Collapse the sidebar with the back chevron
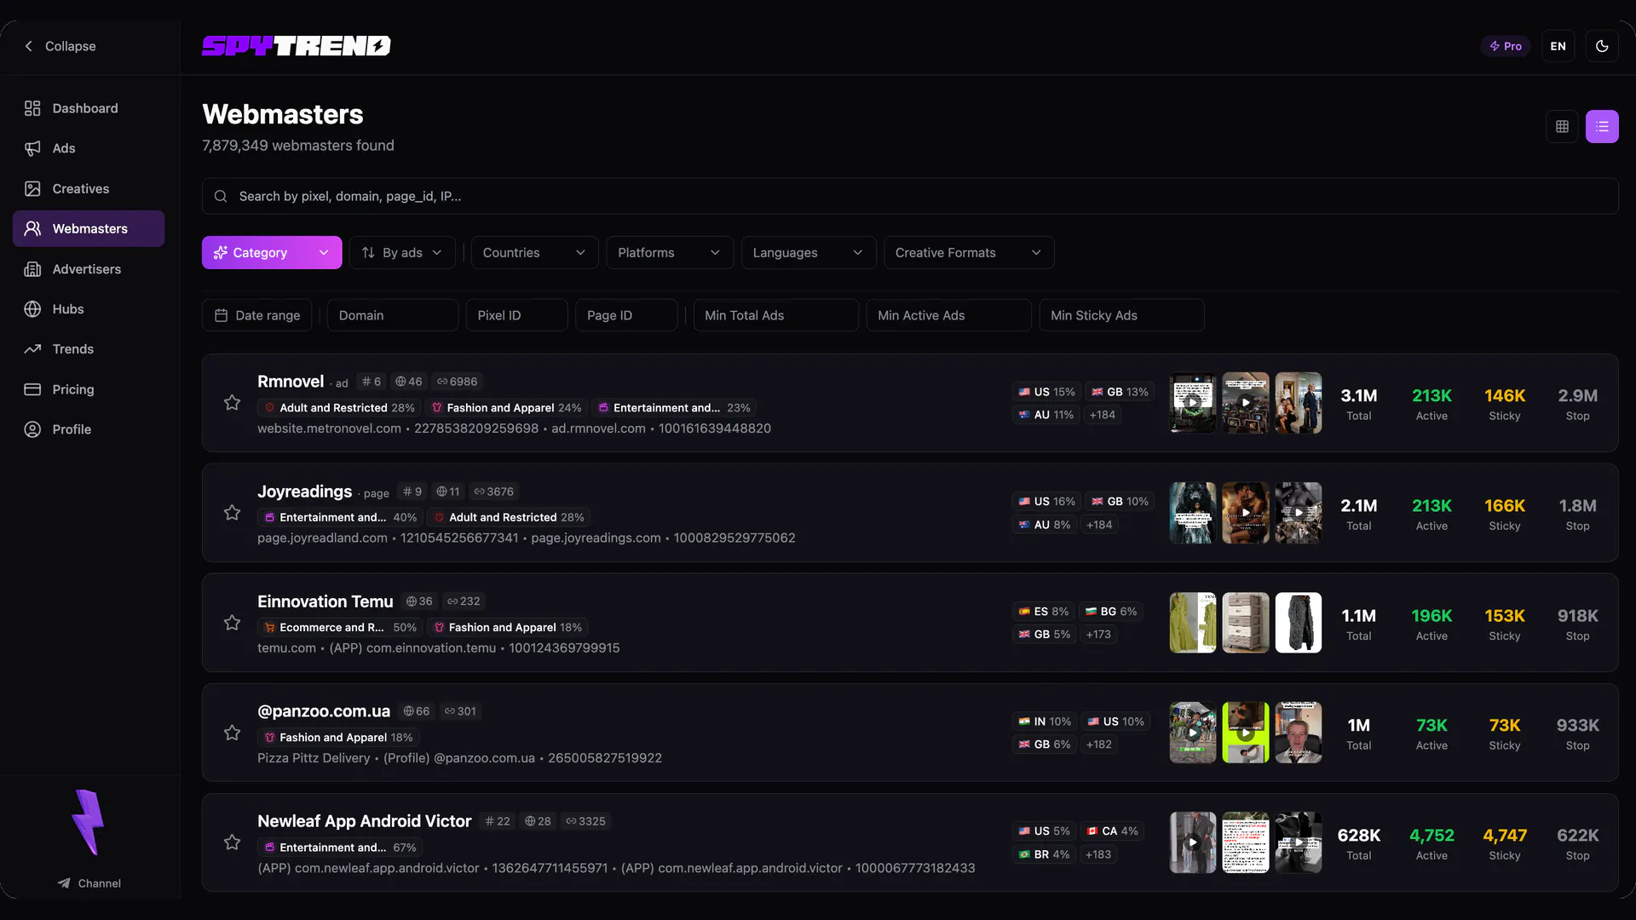Screen dimensions: 1636x920 click(60, 46)
